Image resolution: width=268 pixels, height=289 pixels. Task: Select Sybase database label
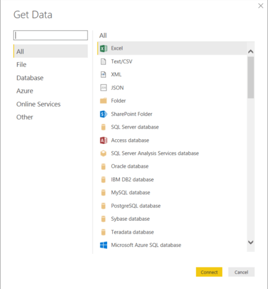(130, 219)
